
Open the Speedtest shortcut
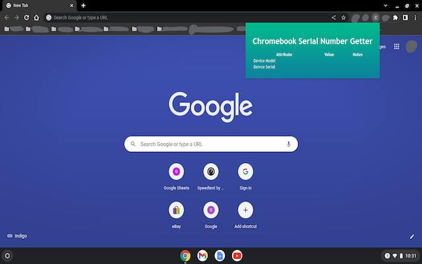[211, 176]
